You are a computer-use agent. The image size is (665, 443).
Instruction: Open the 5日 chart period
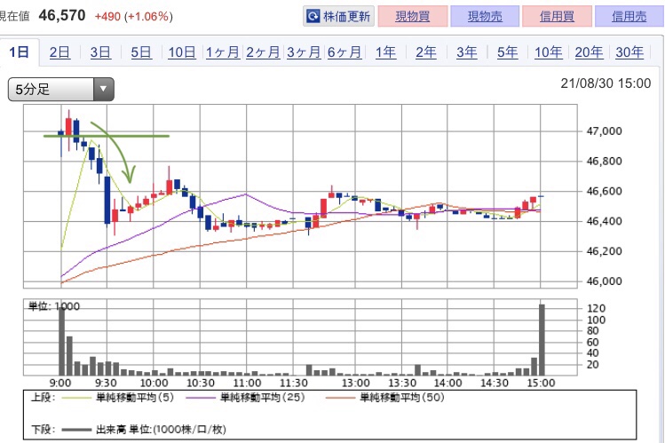(x=141, y=52)
